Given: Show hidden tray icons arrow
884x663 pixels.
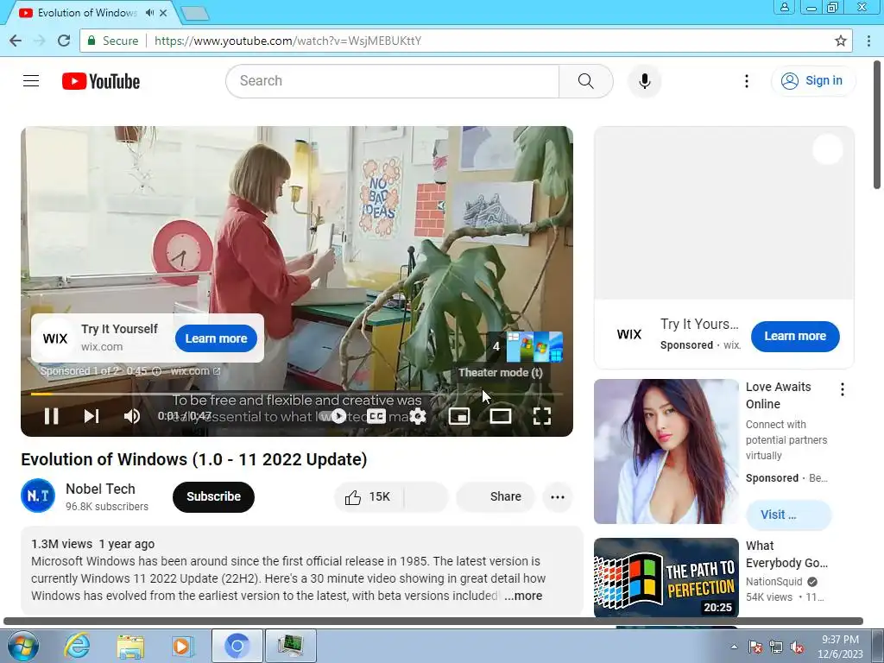Looking at the screenshot, I should (734, 647).
